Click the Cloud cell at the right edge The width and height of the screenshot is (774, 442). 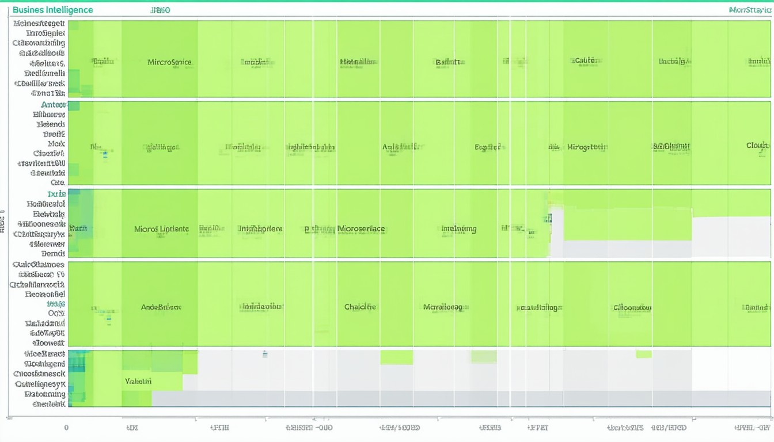click(757, 146)
